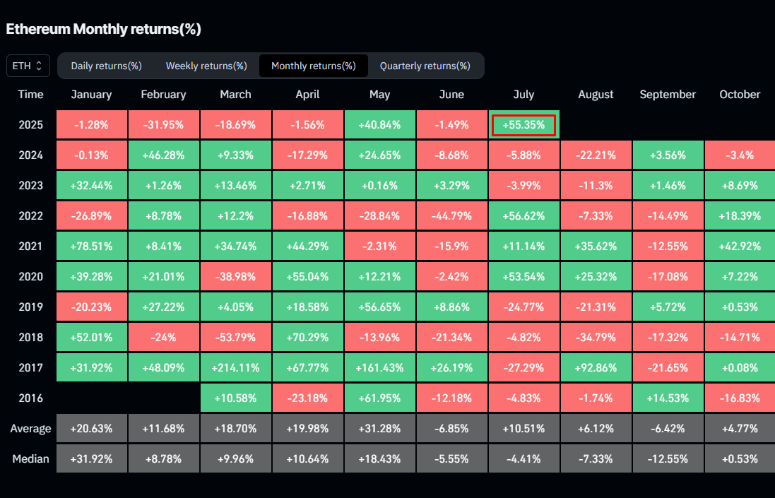Click the +92.86% August 2017 cell

(596, 367)
